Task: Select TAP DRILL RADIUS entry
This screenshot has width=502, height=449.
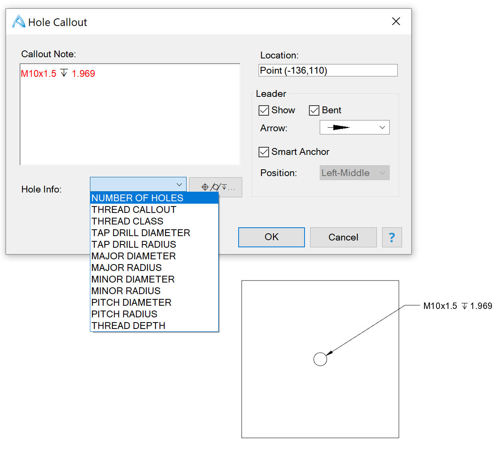Action: (x=154, y=245)
